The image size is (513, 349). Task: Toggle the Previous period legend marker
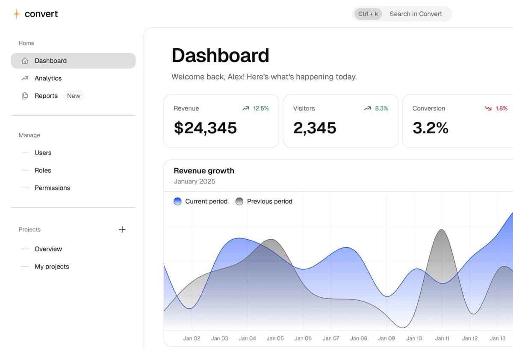click(x=239, y=201)
